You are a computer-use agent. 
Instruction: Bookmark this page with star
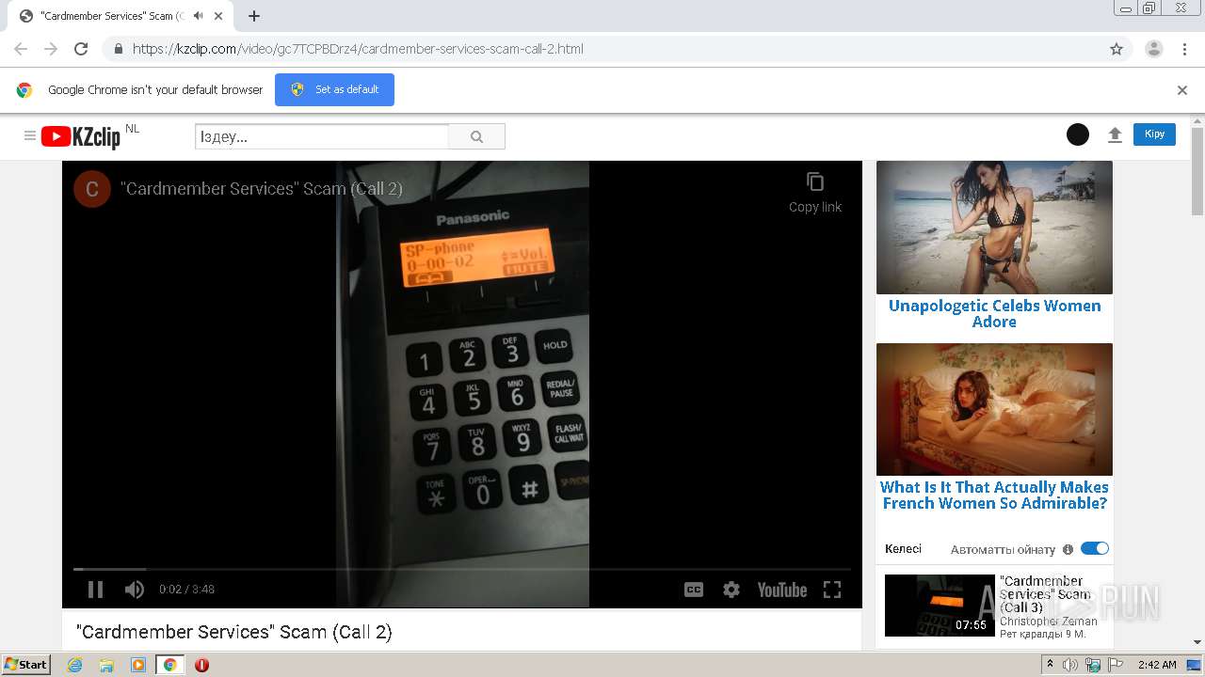(1117, 49)
